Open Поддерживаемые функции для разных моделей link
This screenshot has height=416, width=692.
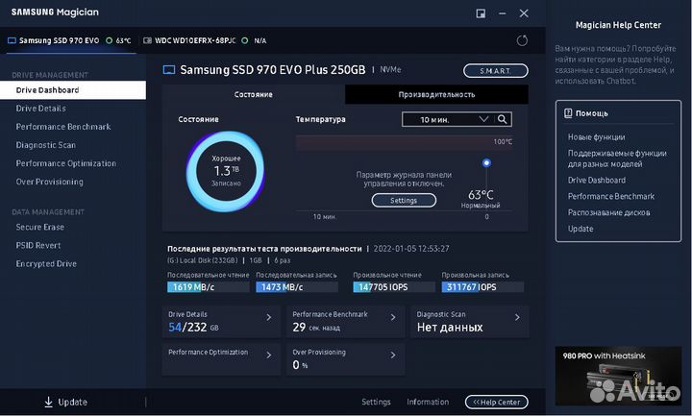pyautogui.click(x=617, y=159)
